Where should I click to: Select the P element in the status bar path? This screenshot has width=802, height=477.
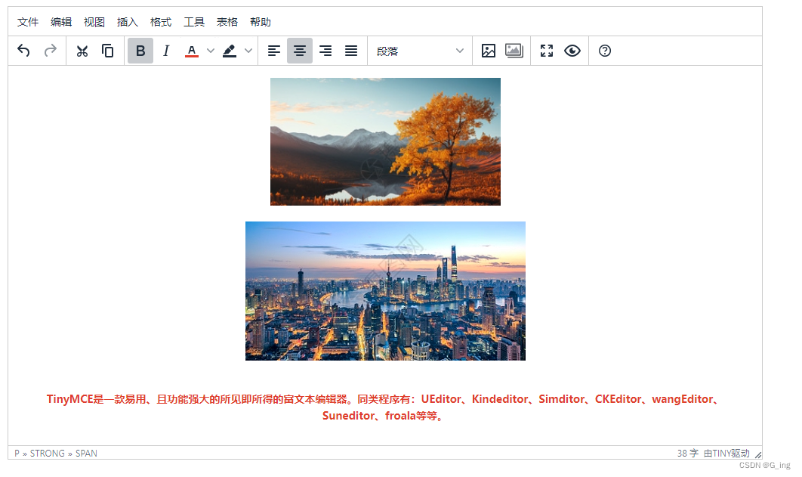(x=16, y=453)
